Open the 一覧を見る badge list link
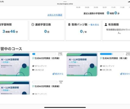This screenshot has width=130, height=109. [x=94, y=25]
